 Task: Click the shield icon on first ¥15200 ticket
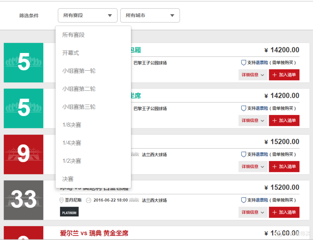pyautogui.click(x=243, y=154)
